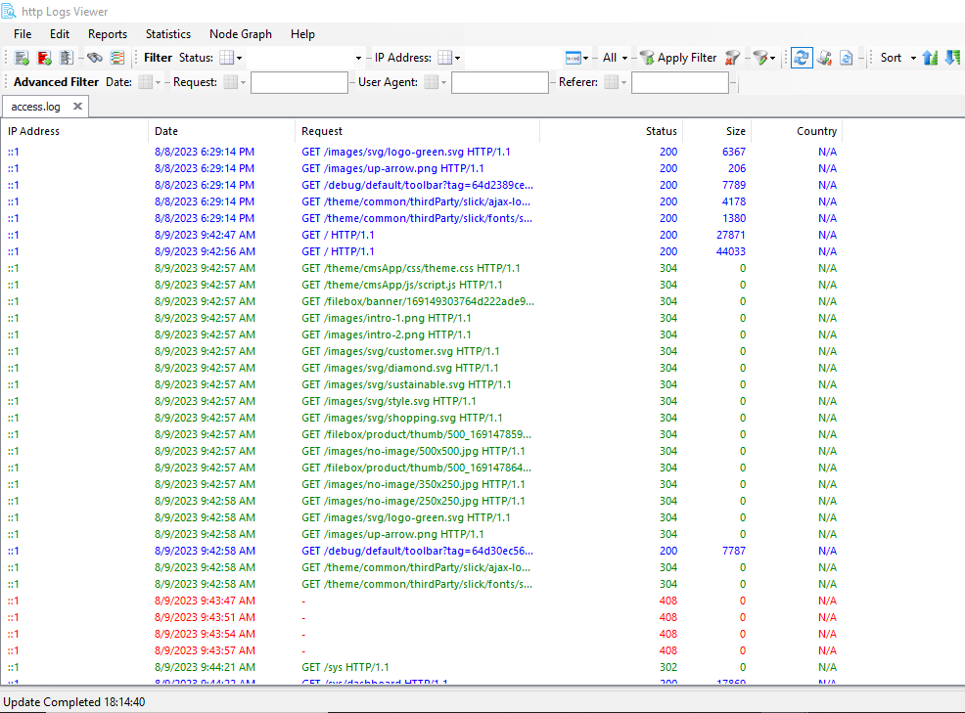This screenshot has width=965, height=713.
Task: Expand the Referer filter dropdown arrow
Action: 623,82
